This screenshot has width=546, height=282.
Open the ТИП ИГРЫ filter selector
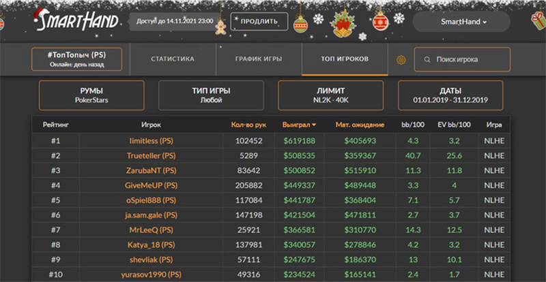[211, 95]
